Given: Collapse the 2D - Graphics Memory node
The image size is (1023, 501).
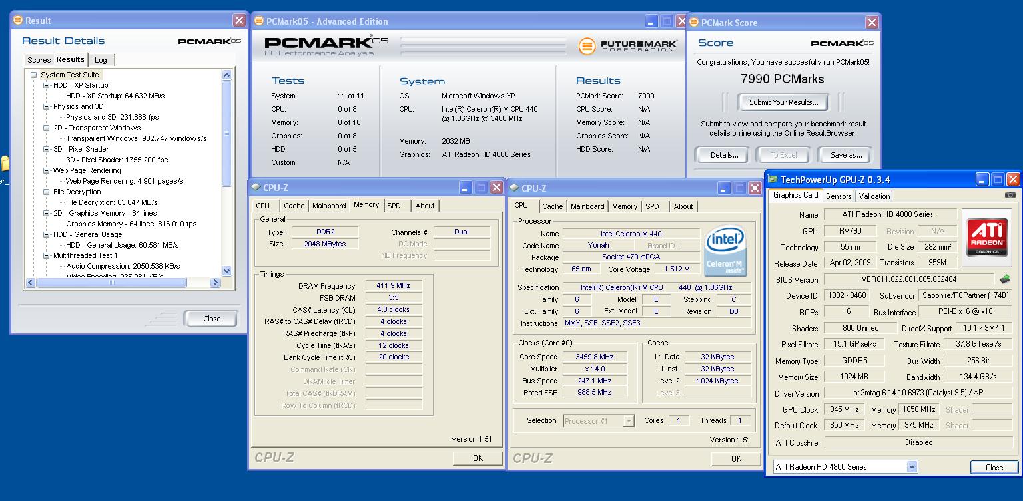Looking at the screenshot, I should coord(47,213).
